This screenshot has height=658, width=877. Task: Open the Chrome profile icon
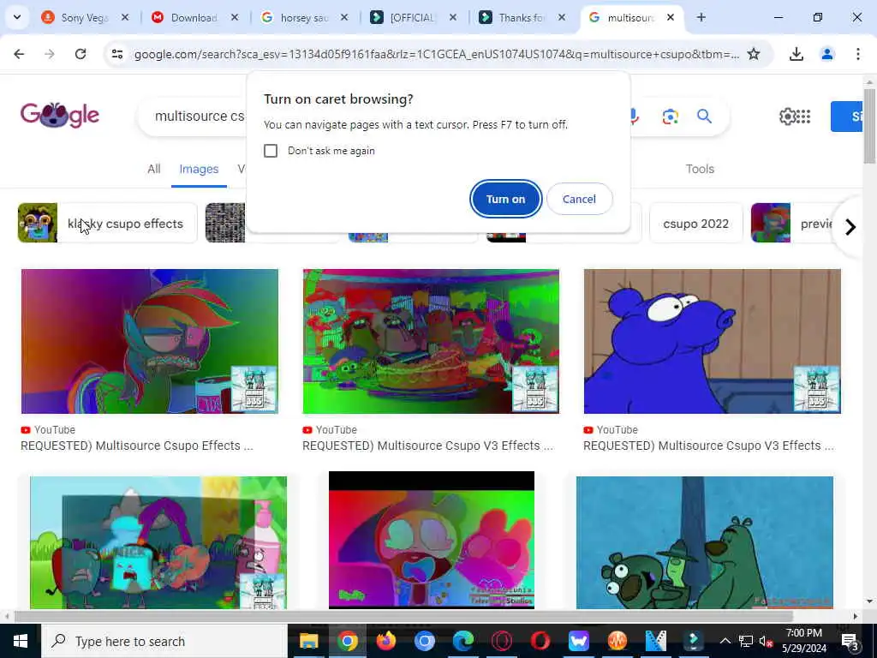pyautogui.click(x=827, y=54)
